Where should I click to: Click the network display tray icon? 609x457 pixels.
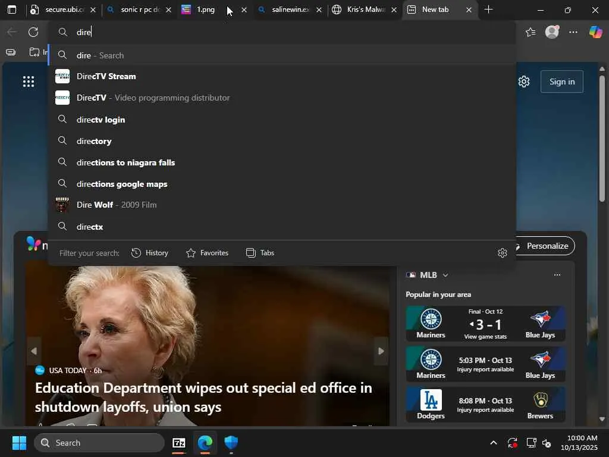pyautogui.click(x=531, y=443)
